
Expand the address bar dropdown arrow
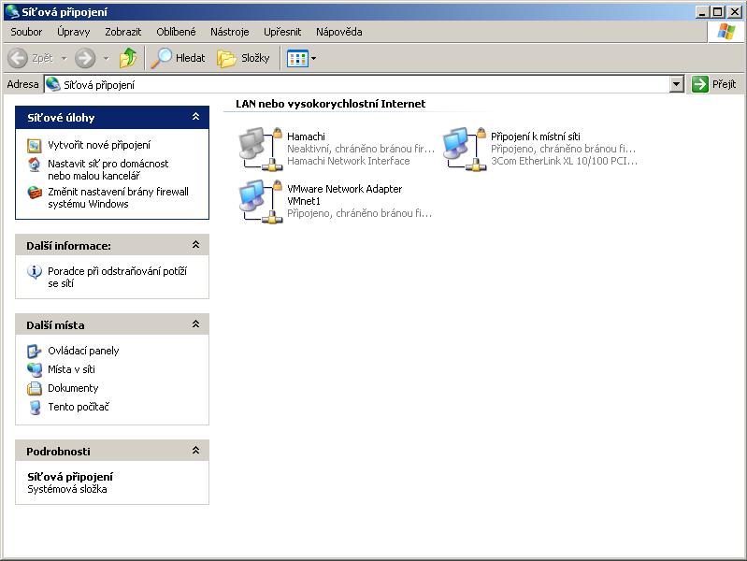point(677,84)
